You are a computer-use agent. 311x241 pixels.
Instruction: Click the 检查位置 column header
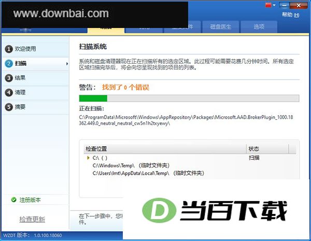pyautogui.click(x=165, y=149)
